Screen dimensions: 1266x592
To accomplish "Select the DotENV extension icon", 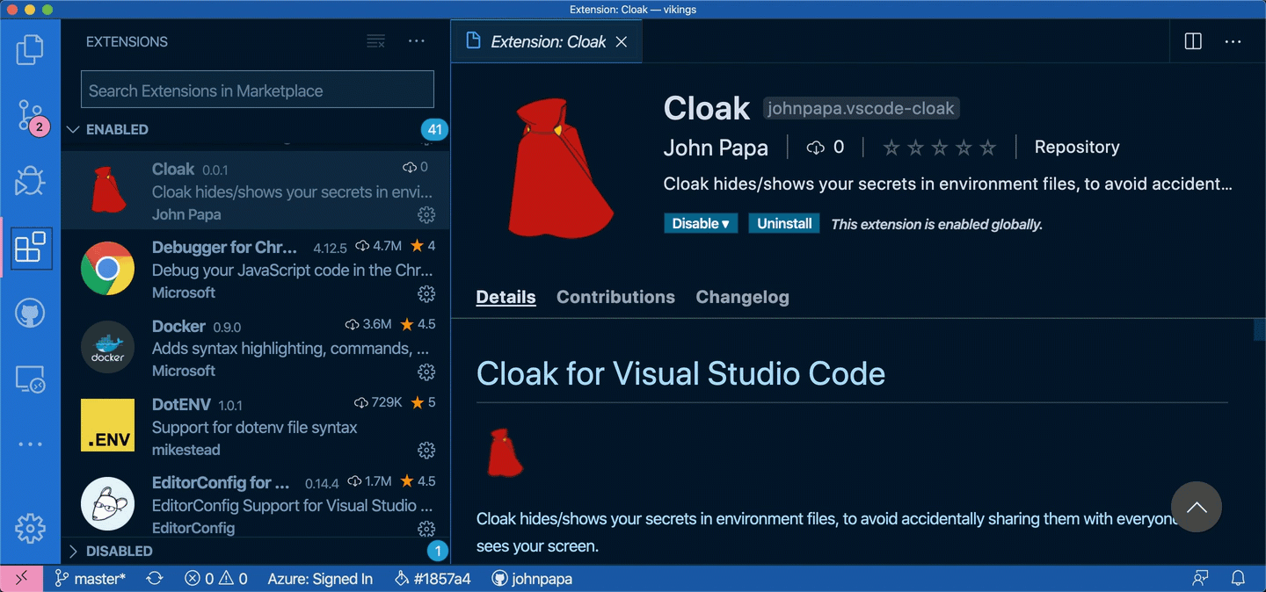I will pyautogui.click(x=107, y=425).
